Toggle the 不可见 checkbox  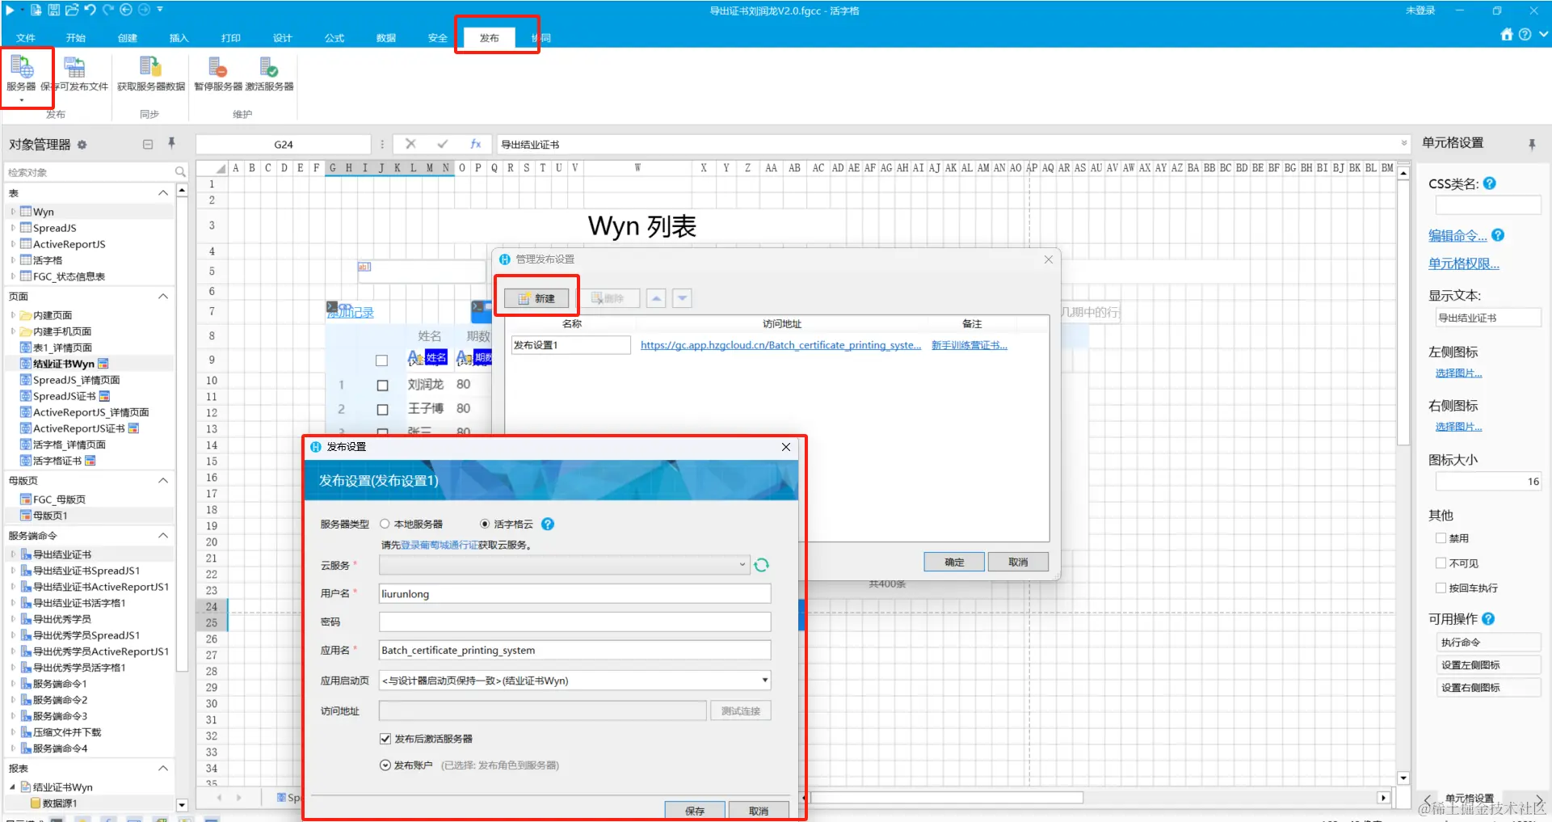coord(1441,563)
